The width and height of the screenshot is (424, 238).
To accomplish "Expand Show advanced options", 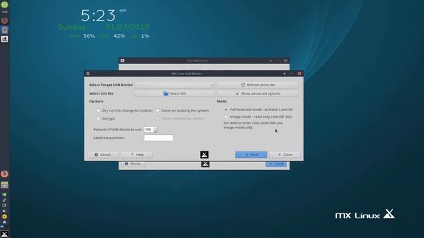I will (257, 93).
